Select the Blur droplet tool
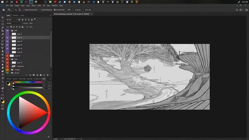Image resolution: width=249 pixels, height=140 pixels. click(3, 65)
